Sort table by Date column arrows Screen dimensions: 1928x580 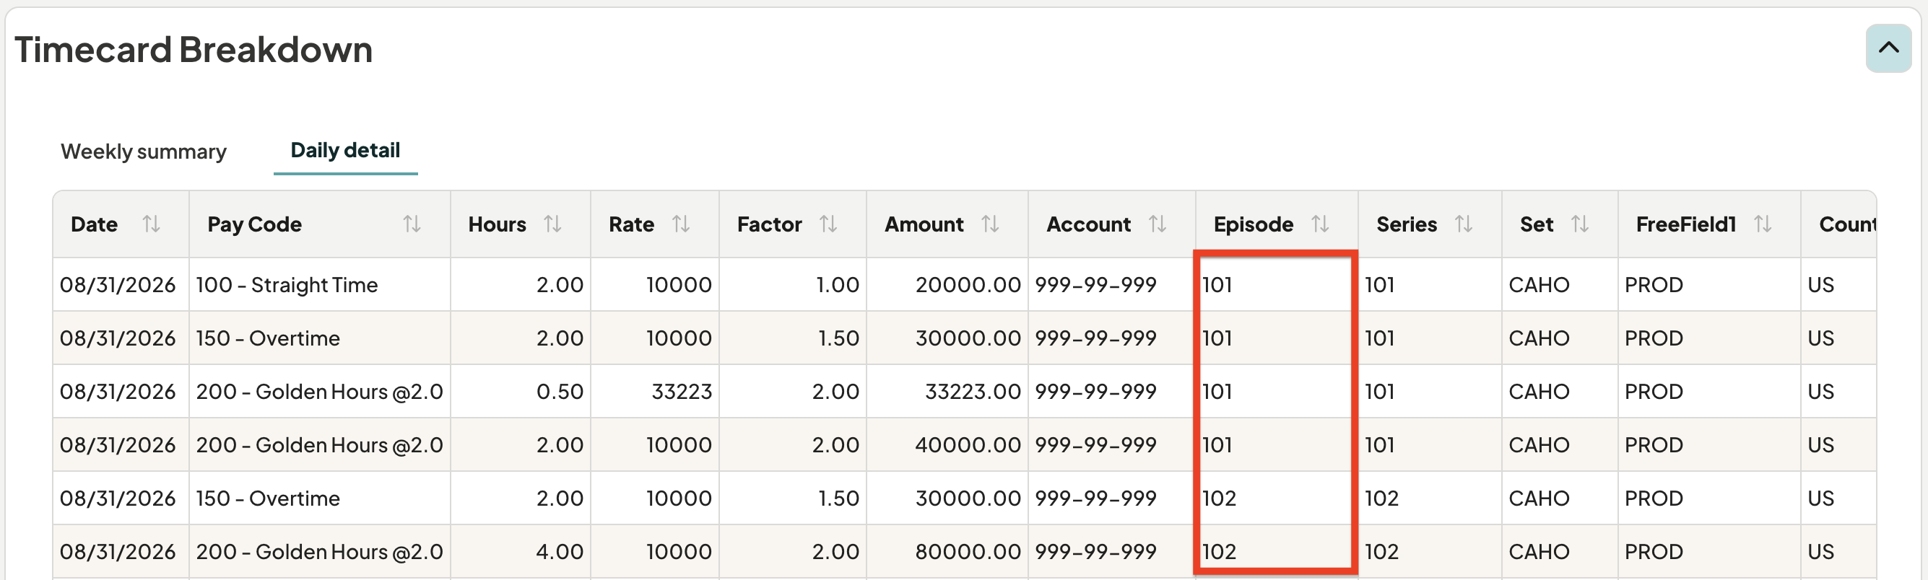(151, 224)
